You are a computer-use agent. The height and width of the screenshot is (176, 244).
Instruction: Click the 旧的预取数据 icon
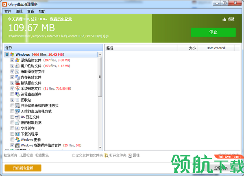tap(17, 122)
